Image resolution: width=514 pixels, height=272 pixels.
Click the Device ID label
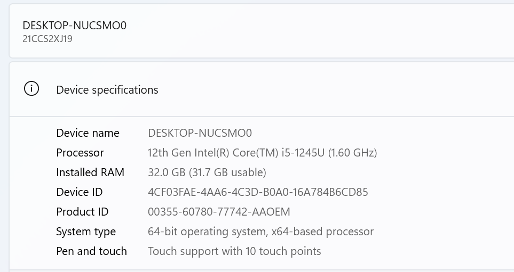(x=79, y=192)
